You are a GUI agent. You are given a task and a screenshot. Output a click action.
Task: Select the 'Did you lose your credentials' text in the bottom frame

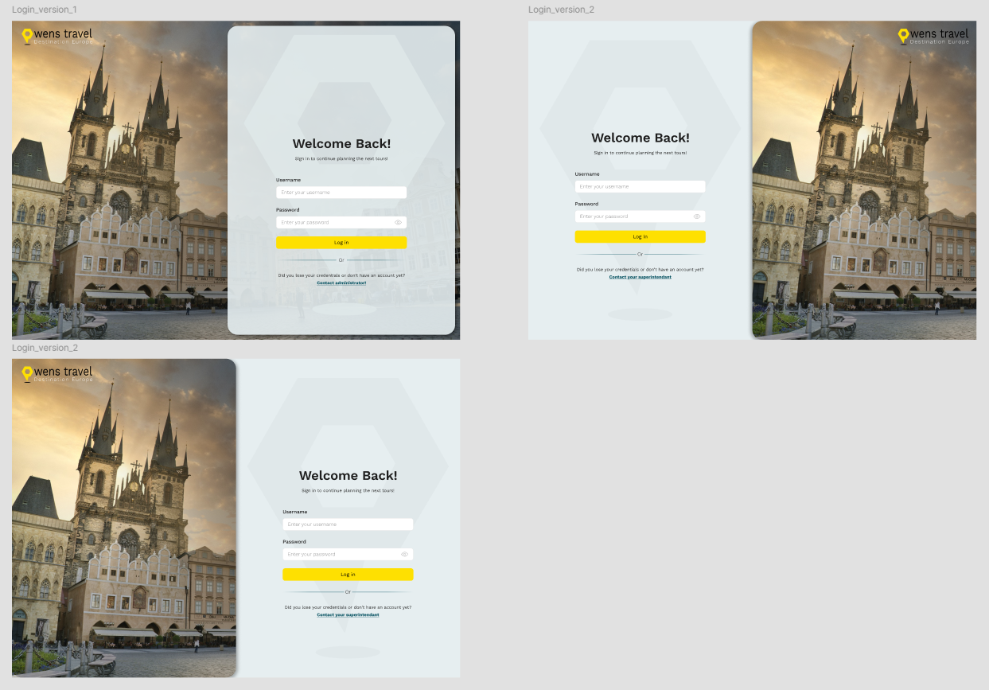pyautogui.click(x=348, y=607)
